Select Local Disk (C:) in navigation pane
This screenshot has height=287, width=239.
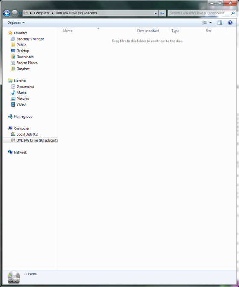tap(27, 134)
